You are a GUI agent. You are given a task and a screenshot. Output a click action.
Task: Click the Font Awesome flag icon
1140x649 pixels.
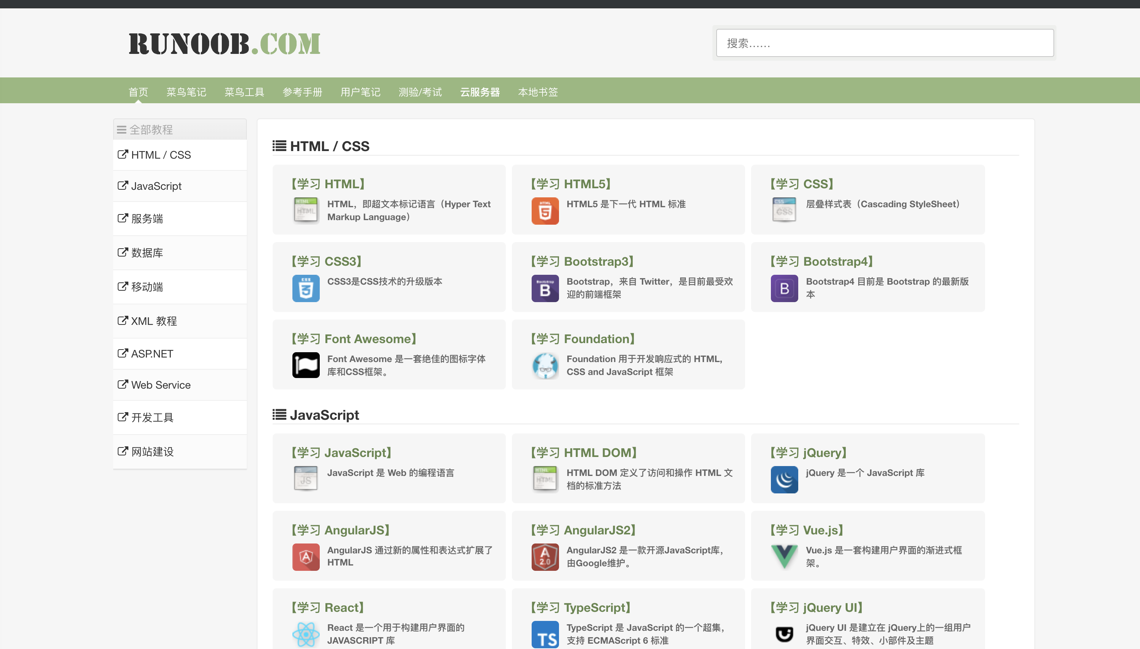(x=306, y=365)
